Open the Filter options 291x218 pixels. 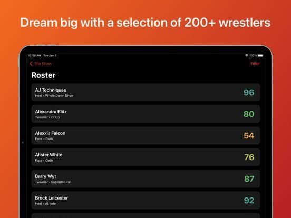pos(255,64)
